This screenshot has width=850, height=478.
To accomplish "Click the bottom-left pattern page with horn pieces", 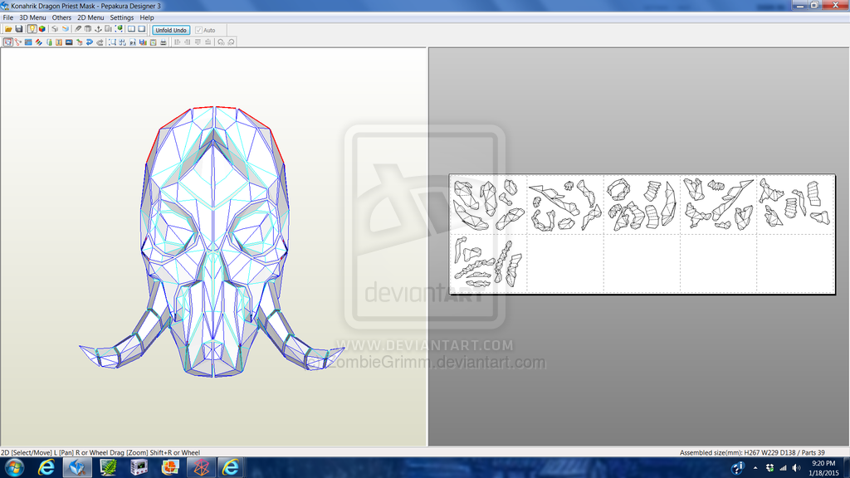I will [488, 263].
